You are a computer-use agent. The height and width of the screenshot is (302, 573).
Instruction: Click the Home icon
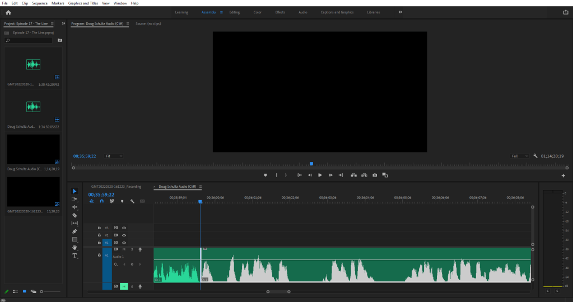[x=8, y=12]
